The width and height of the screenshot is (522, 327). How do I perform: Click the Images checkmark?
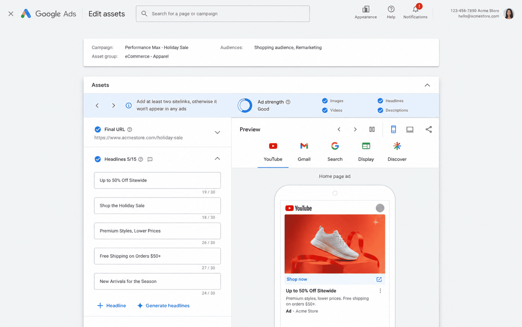coord(325,101)
